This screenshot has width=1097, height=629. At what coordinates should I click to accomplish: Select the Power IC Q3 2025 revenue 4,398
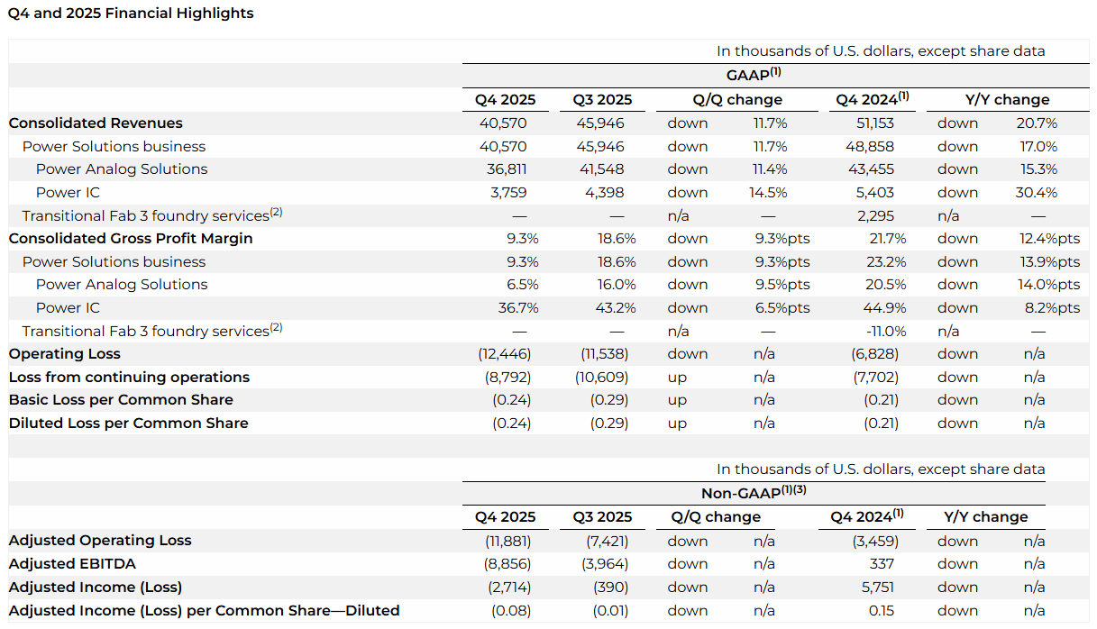[x=606, y=193]
